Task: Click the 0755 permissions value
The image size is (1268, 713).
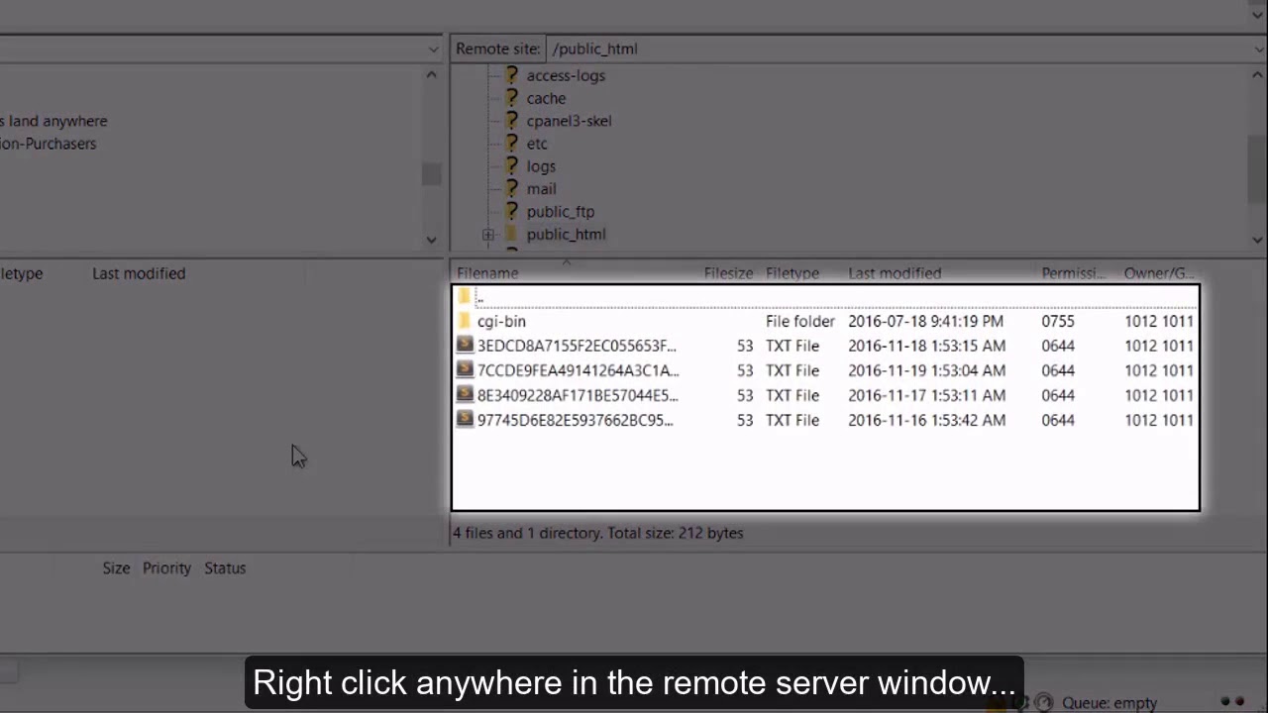Action: [x=1058, y=321]
